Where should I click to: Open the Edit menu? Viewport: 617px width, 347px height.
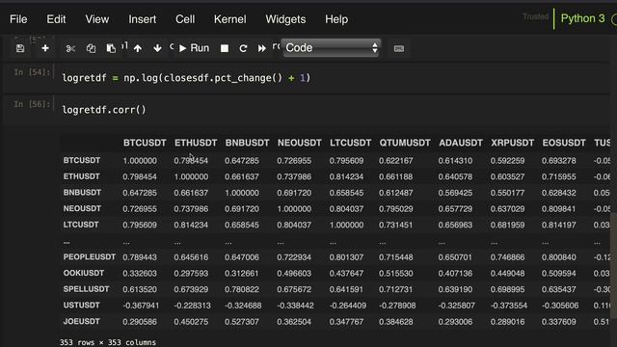click(x=56, y=19)
